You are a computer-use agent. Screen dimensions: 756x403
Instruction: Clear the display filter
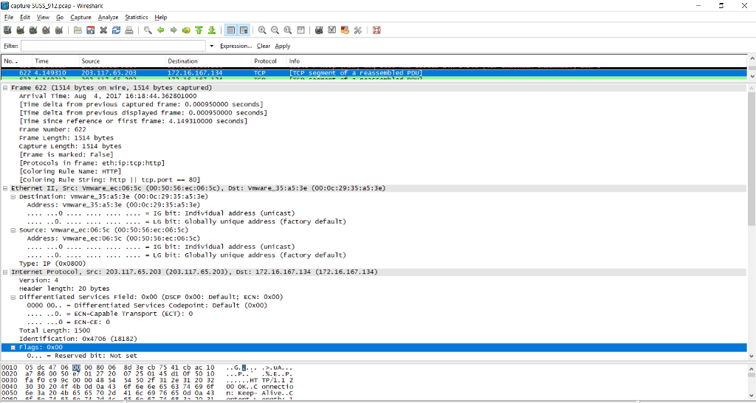(264, 46)
